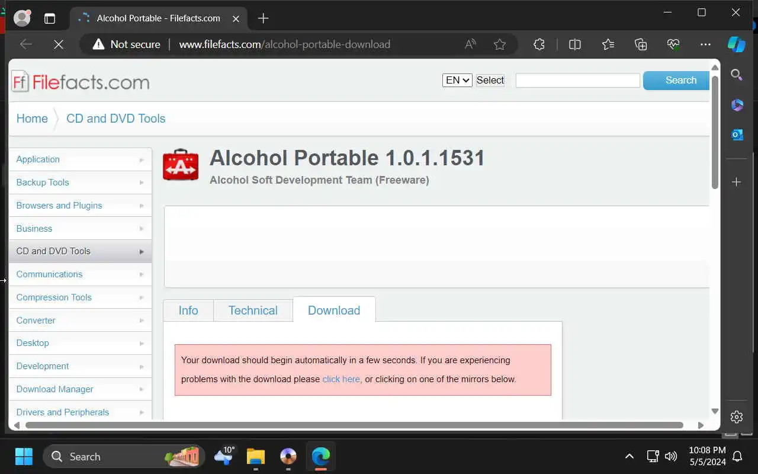This screenshot has height=474, width=758.
Task: Expand the Compression Tools category
Action: point(81,297)
